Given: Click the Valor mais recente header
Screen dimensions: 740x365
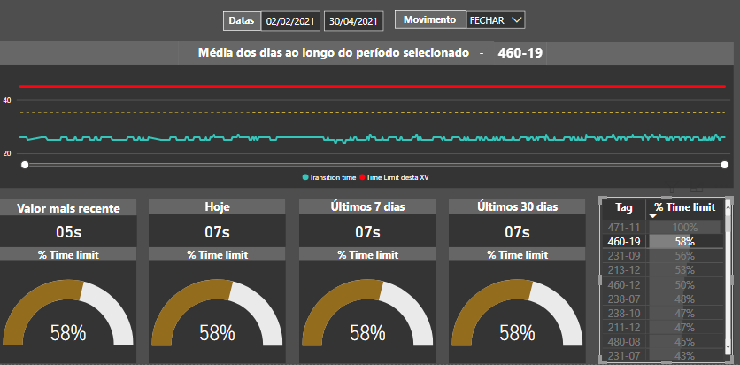Looking at the screenshot, I should click(x=68, y=208).
